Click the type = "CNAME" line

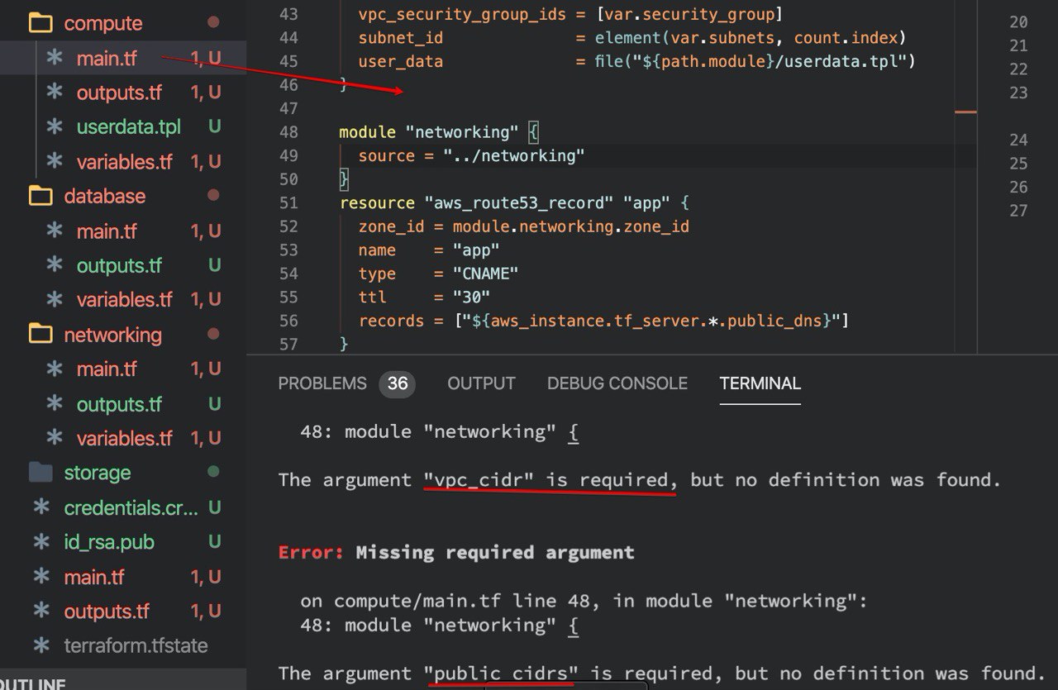[x=438, y=274]
